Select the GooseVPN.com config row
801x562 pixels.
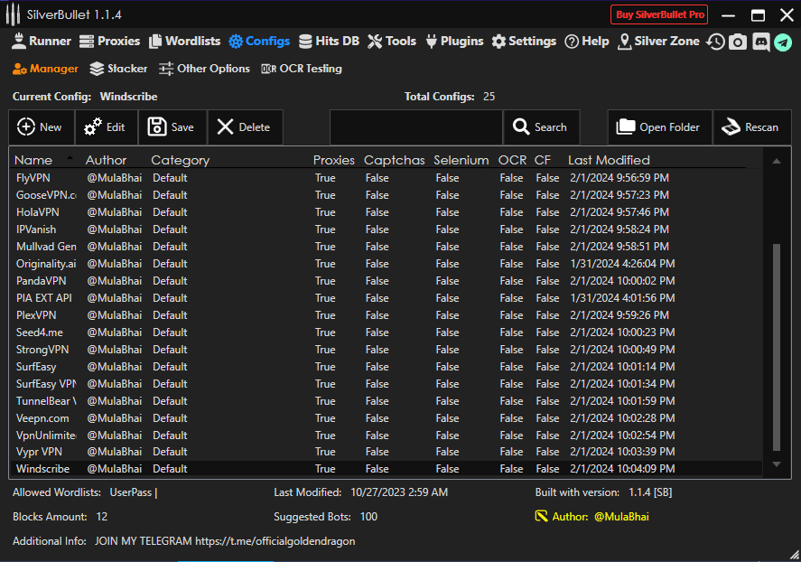tap(387, 195)
